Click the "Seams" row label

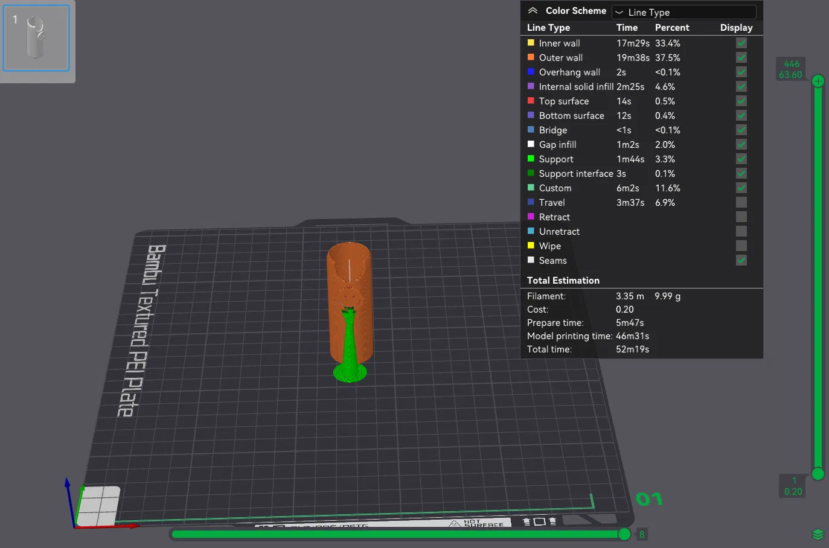coord(552,261)
